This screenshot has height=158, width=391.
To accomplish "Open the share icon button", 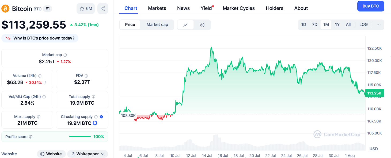I will (x=103, y=9).
